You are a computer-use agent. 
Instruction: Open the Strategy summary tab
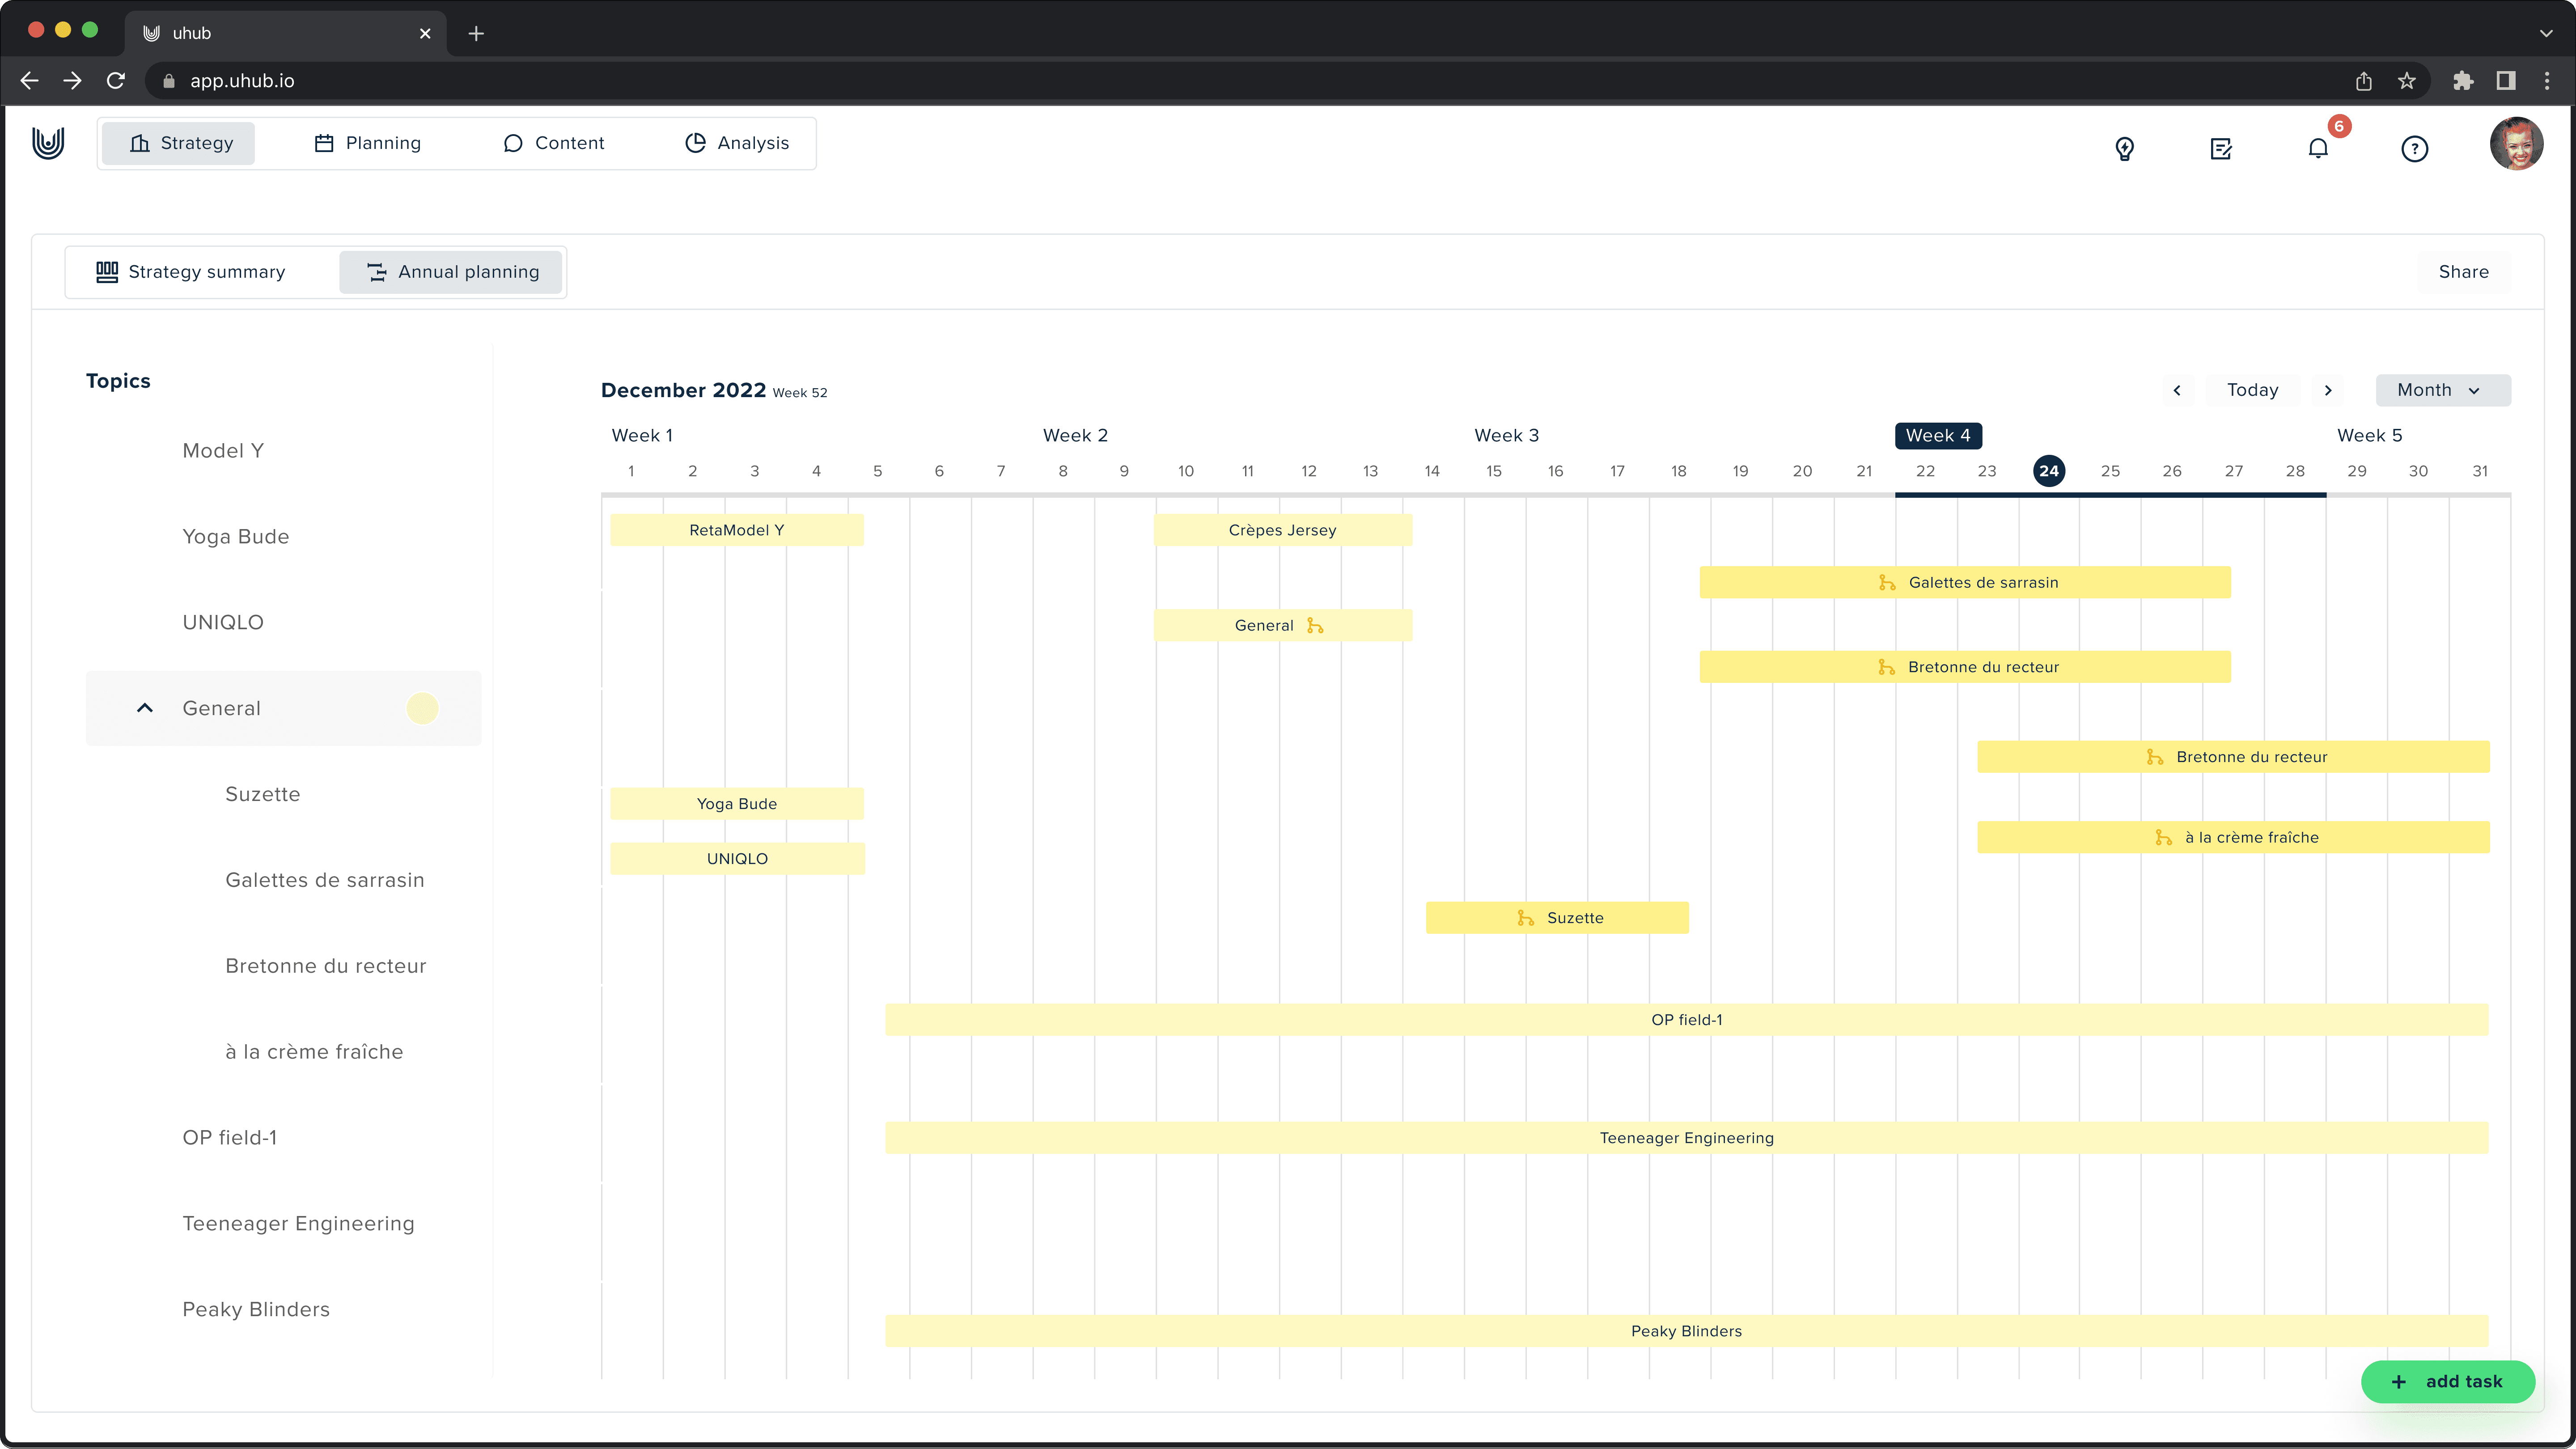click(x=191, y=272)
